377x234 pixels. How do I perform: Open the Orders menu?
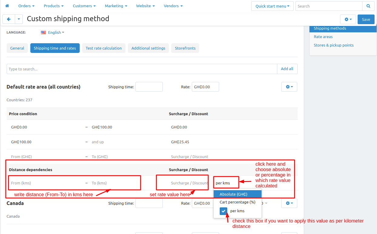pyautogui.click(x=26, y=6)
